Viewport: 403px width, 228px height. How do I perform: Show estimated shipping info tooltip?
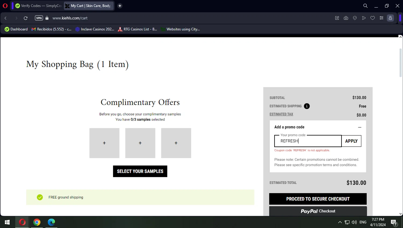tap(307, 106)
